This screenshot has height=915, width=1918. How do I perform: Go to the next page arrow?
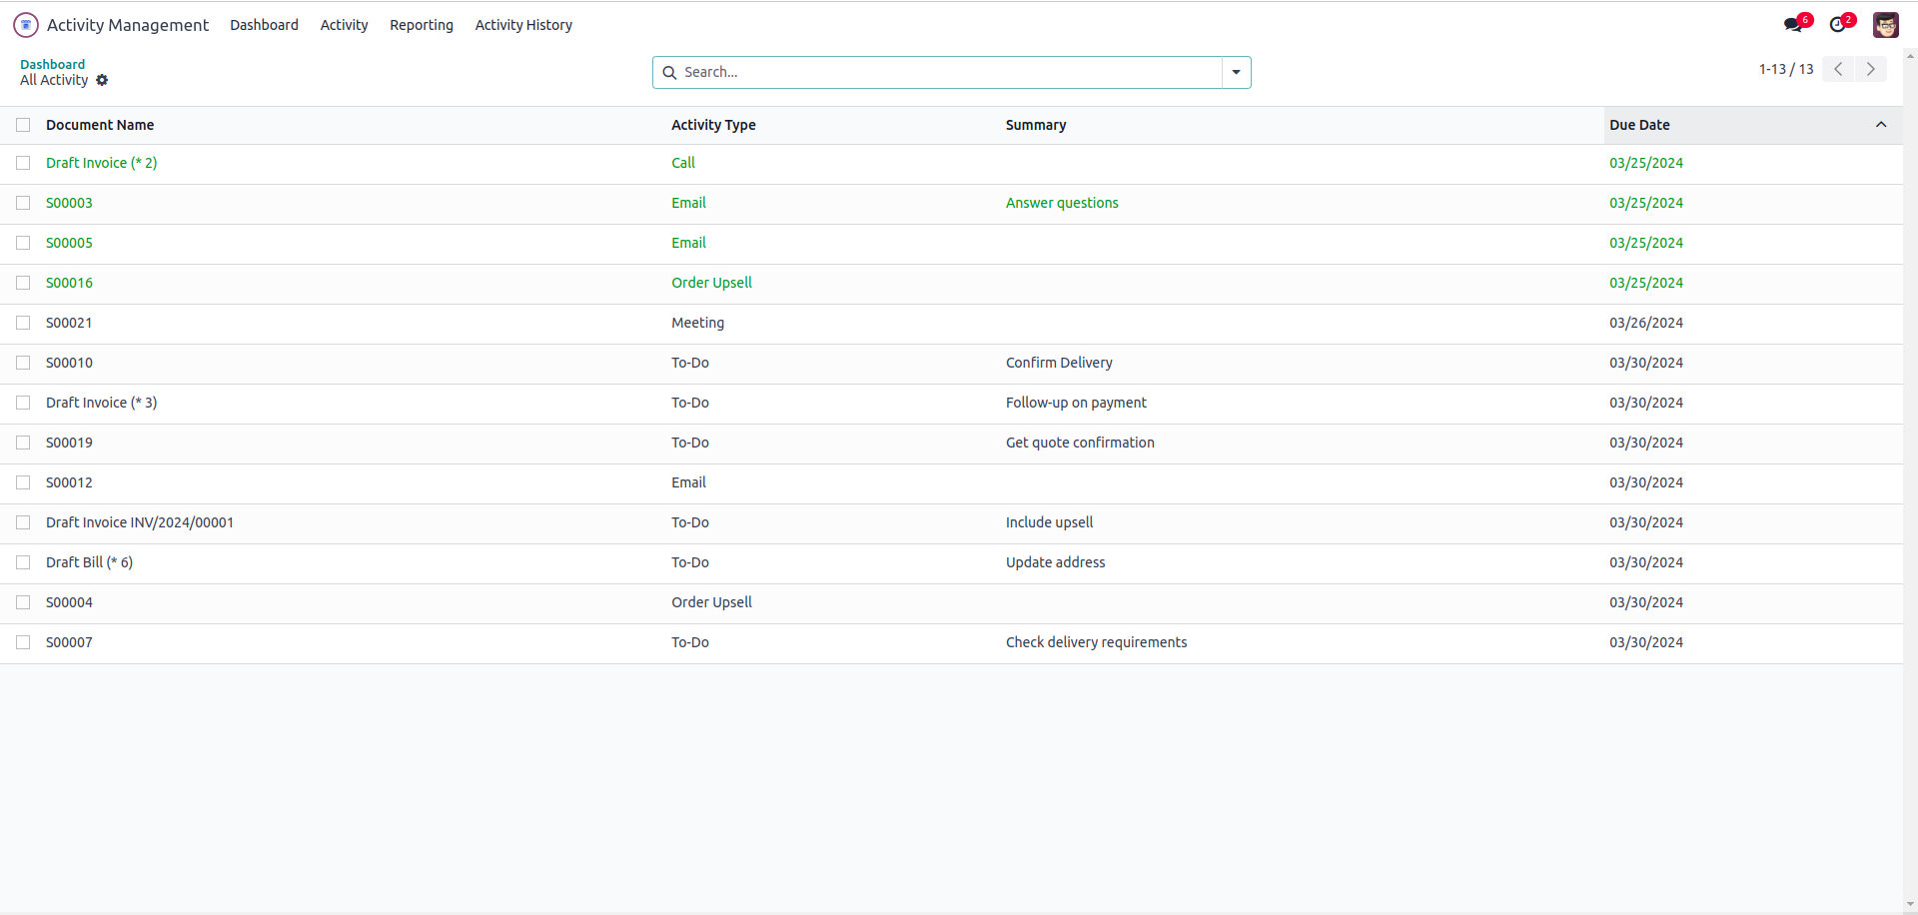pyautogui.click(x=1870, y=69)
